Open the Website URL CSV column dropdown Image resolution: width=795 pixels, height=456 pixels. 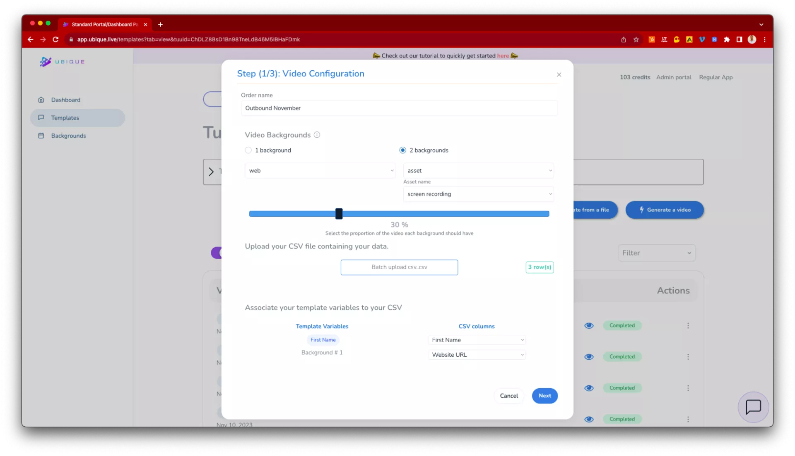477,355
